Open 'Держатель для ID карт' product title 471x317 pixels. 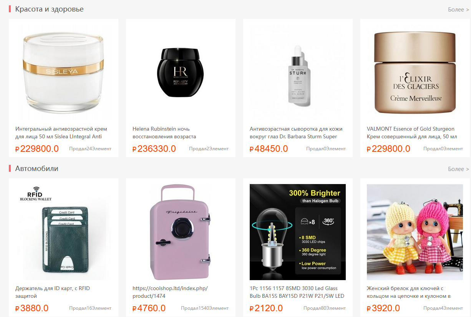point(53,292)
